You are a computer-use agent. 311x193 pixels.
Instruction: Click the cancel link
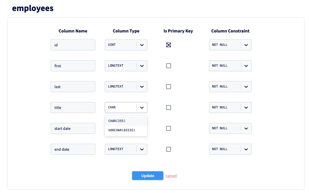(x=171, y=176)
